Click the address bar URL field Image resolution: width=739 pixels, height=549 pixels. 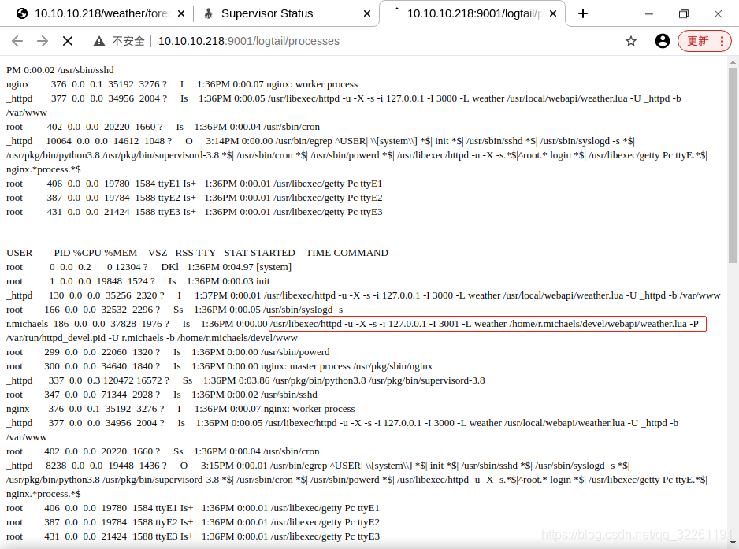click(248, 41)
